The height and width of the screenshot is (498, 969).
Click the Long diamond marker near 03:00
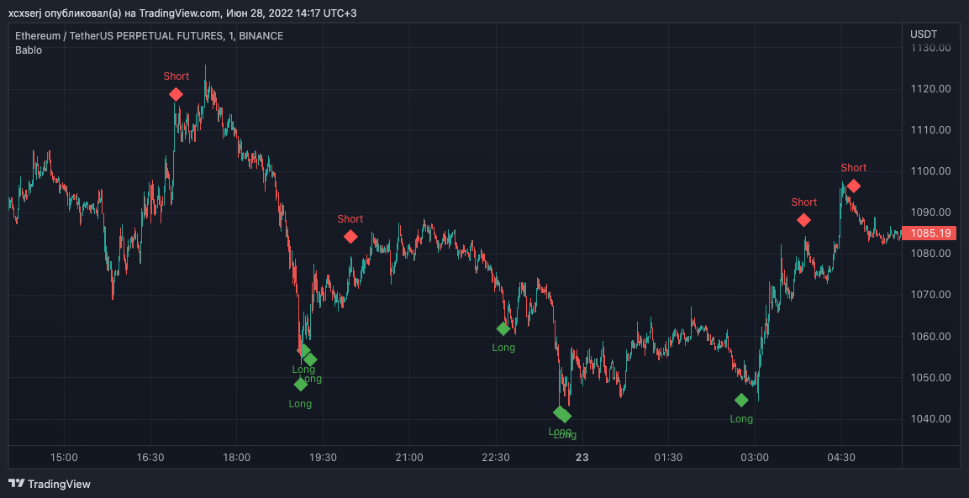click(x=741, y=401)
